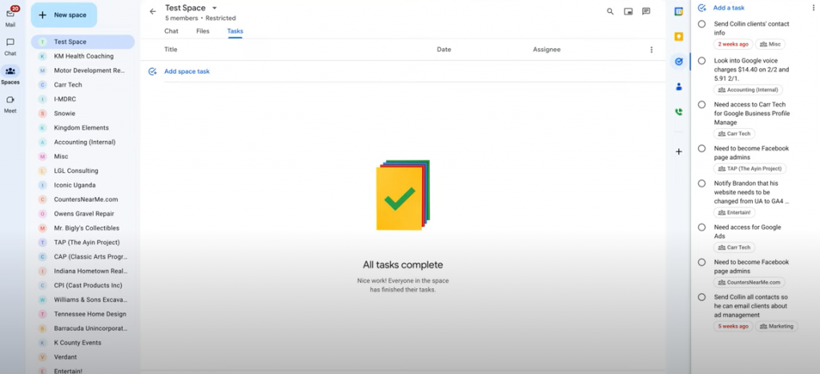
Task: Click the New space button
Action: click(64, 15)
